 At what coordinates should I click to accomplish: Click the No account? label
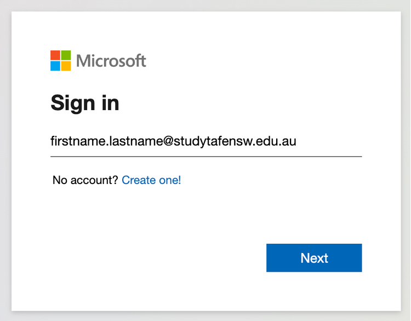(85, 180)
